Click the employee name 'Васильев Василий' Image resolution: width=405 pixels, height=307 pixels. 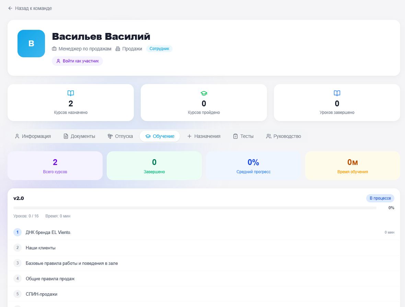pyautogui.click(x=101, y=36)
